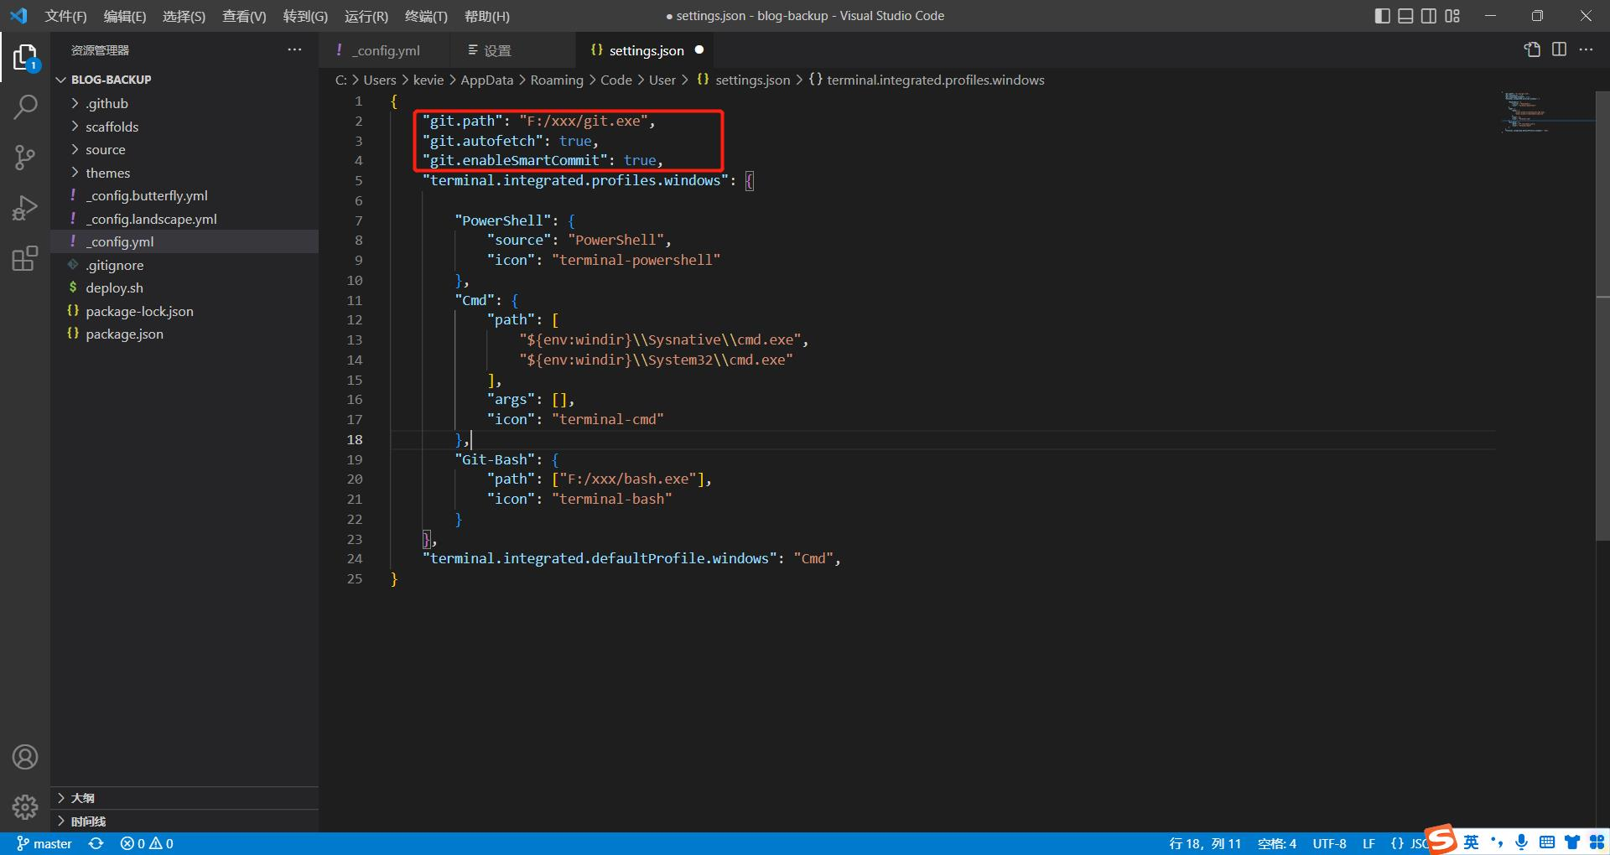Expand the .github folder
1610x855 pixels.
tap(106, 103)
